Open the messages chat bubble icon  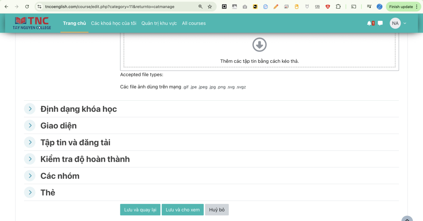pos(380,23)
